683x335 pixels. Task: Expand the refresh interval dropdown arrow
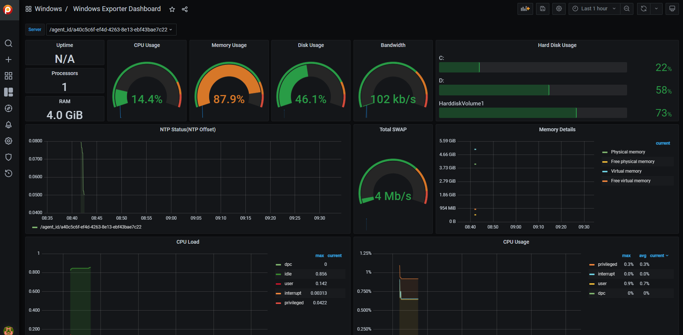(x=656, y=9)
